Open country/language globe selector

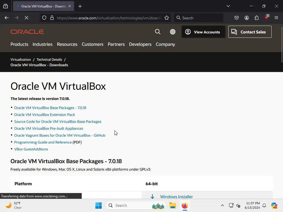click(173, 32)
